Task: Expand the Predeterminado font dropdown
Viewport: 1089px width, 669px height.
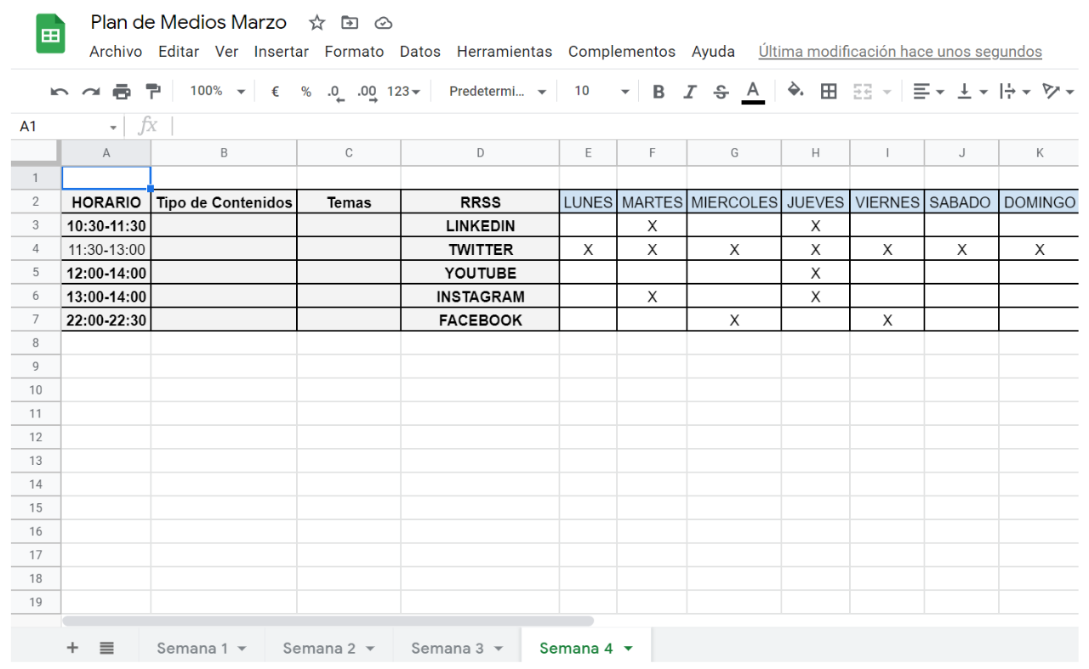Action: pos(498,91)
